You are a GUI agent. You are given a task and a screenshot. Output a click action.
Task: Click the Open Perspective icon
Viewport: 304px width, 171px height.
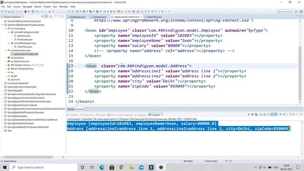click(296, 11)
